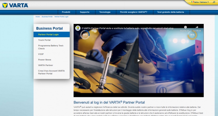Open the Prodotti menu
The image size is (218, 116).
click(66, 12)
